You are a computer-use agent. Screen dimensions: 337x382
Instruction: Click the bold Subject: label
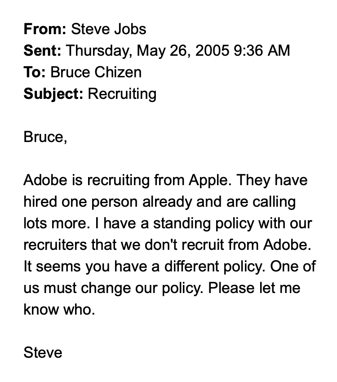pos(53,94)
